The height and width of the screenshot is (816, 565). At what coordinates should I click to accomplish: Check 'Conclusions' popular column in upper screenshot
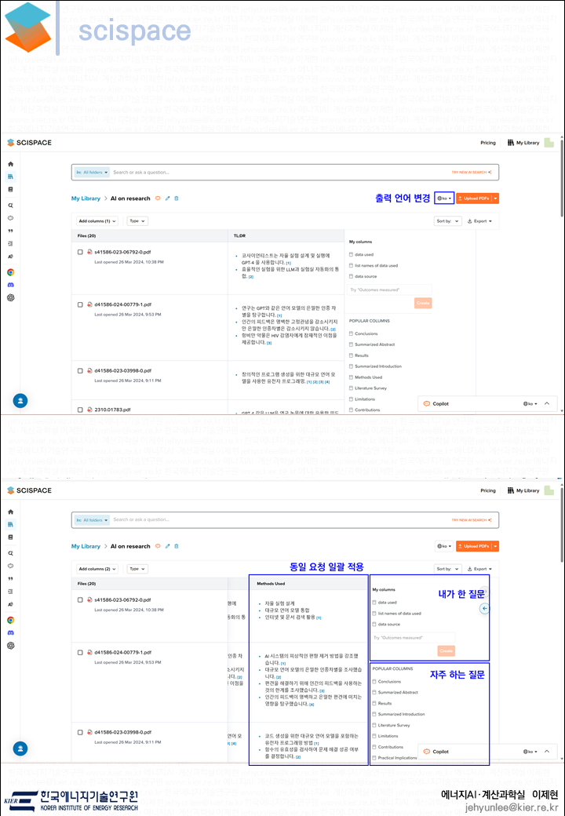click(352, 333)
